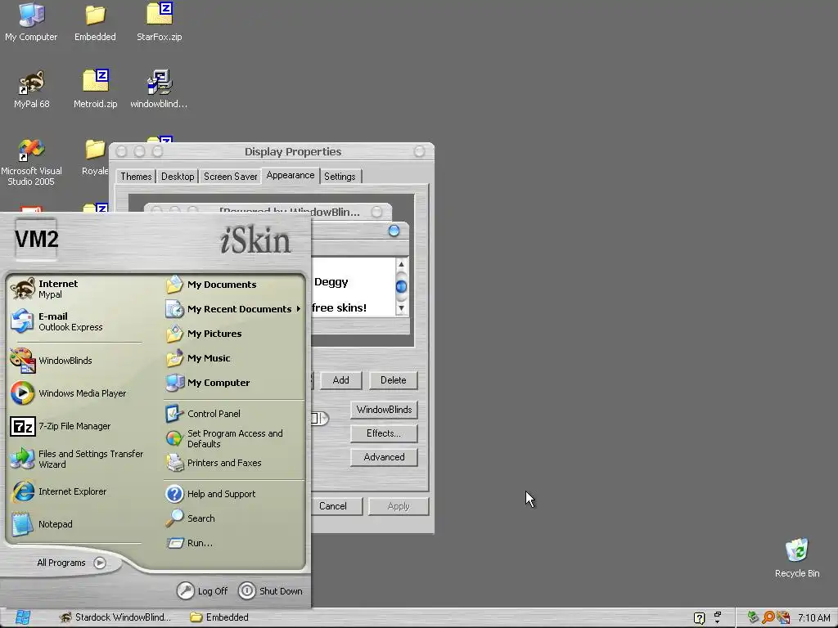Select Recycle Bin on desktop

tap(797, 558)
